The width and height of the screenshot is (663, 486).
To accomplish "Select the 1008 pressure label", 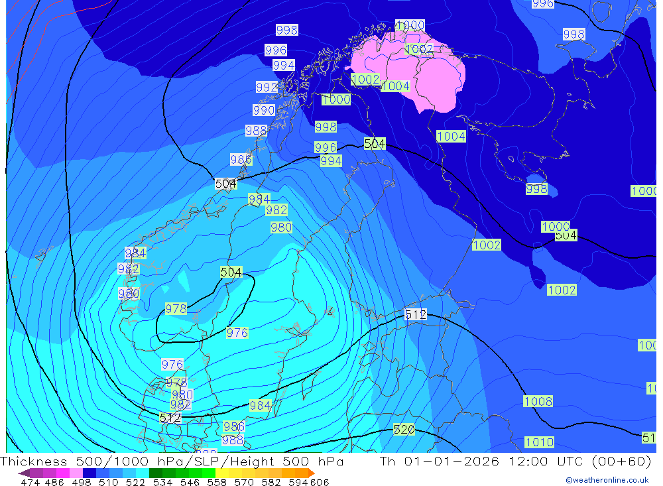I will coord(538,401).
